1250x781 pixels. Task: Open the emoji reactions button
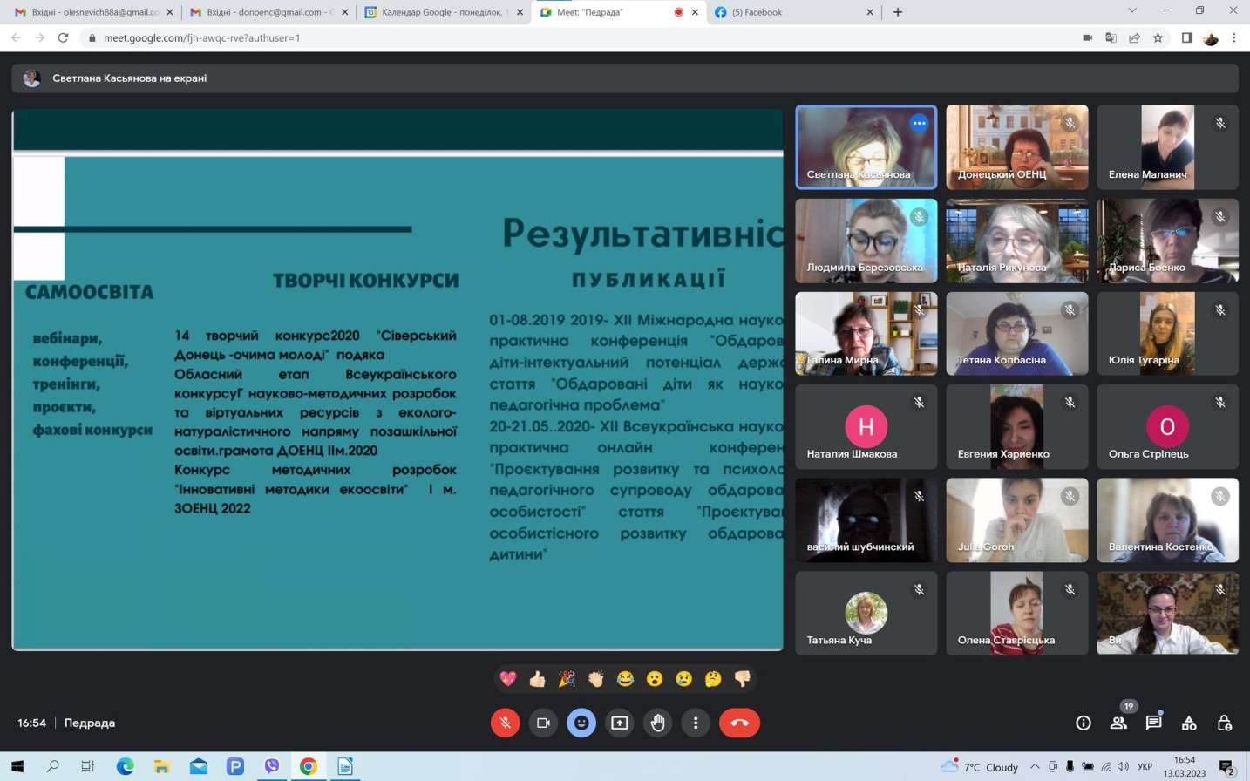click(581, 723)
